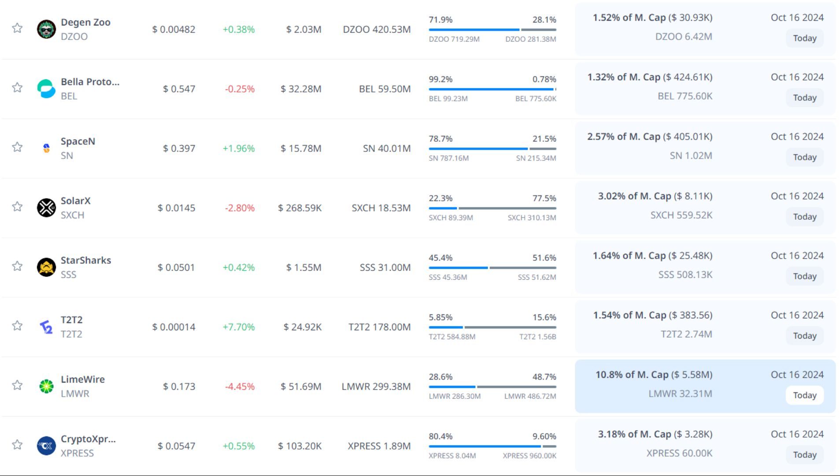Click SpaceN supply progress bar
Image resolution: width=840 pixels, height=476 pixels.
tap(492, 149)
